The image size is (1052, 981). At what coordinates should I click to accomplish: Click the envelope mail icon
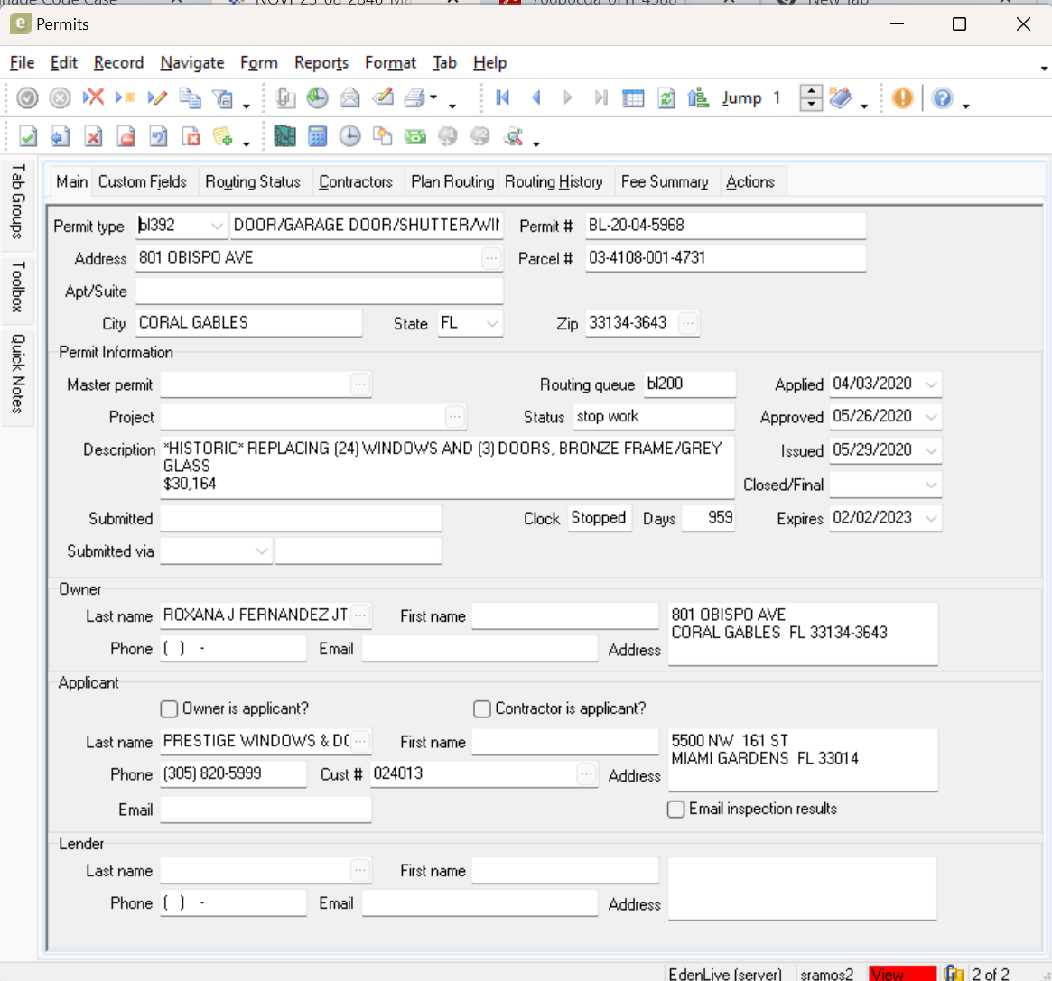coord(349,98)
